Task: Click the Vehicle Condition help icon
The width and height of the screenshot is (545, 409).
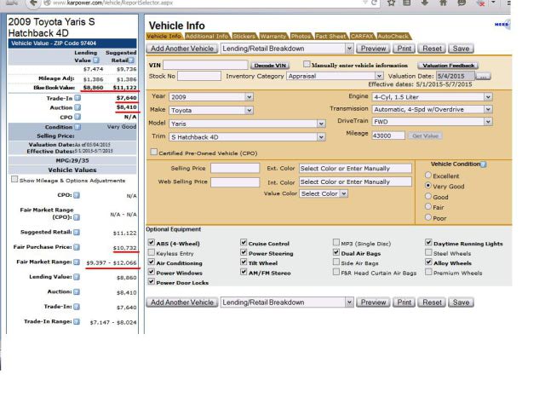Action: click(483, 164)
